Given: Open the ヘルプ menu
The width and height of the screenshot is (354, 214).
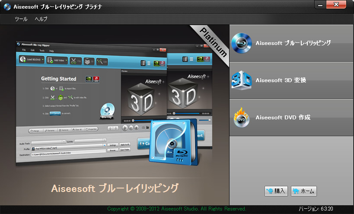Looking at the screenshot, I should point(41,19).
